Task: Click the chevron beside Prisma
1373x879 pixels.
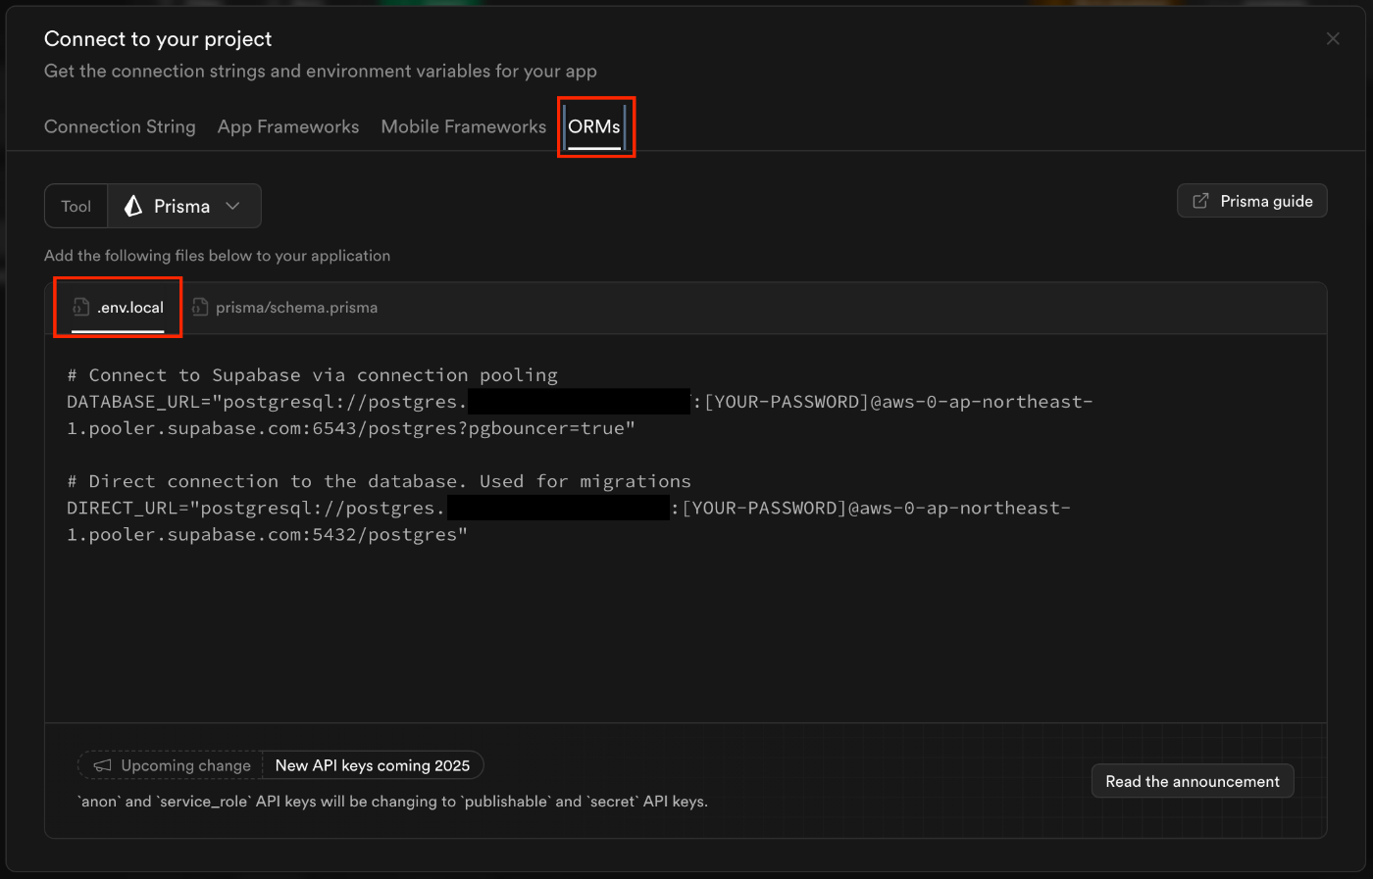Action: point(232,206)
